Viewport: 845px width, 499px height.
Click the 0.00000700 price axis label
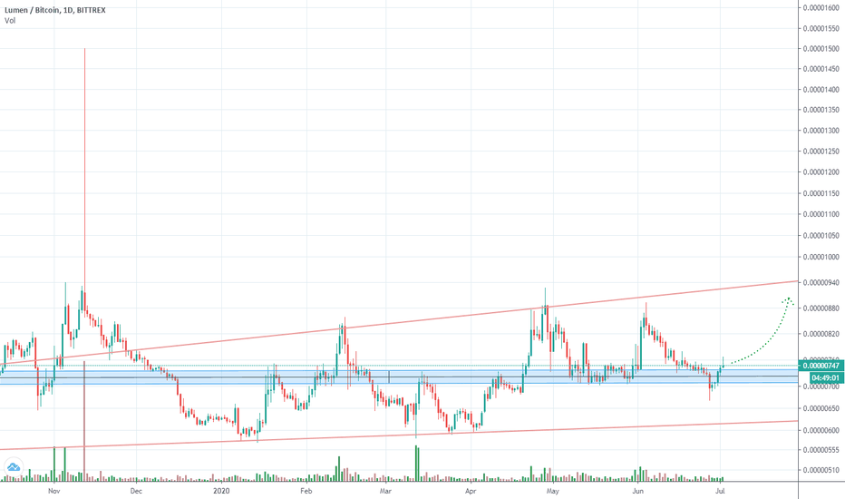[x=821, y=386]
